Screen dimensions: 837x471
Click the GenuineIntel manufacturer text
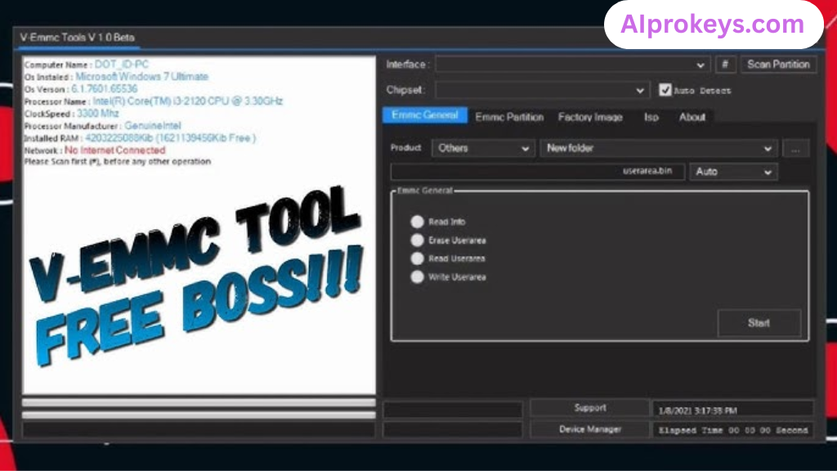153,126
